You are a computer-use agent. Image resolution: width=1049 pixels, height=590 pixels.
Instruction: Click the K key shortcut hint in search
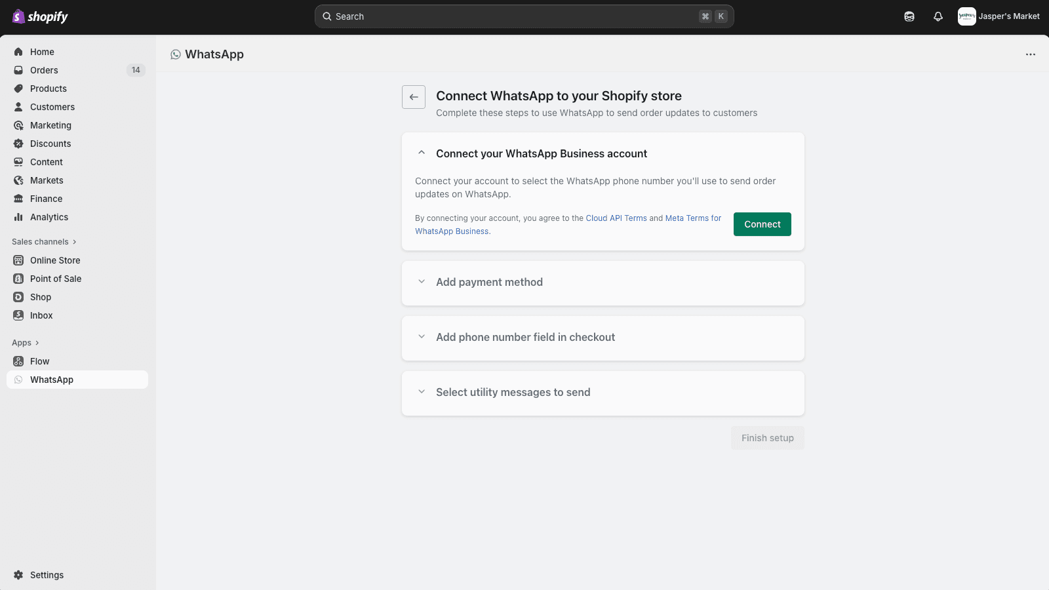coord(721,16)
